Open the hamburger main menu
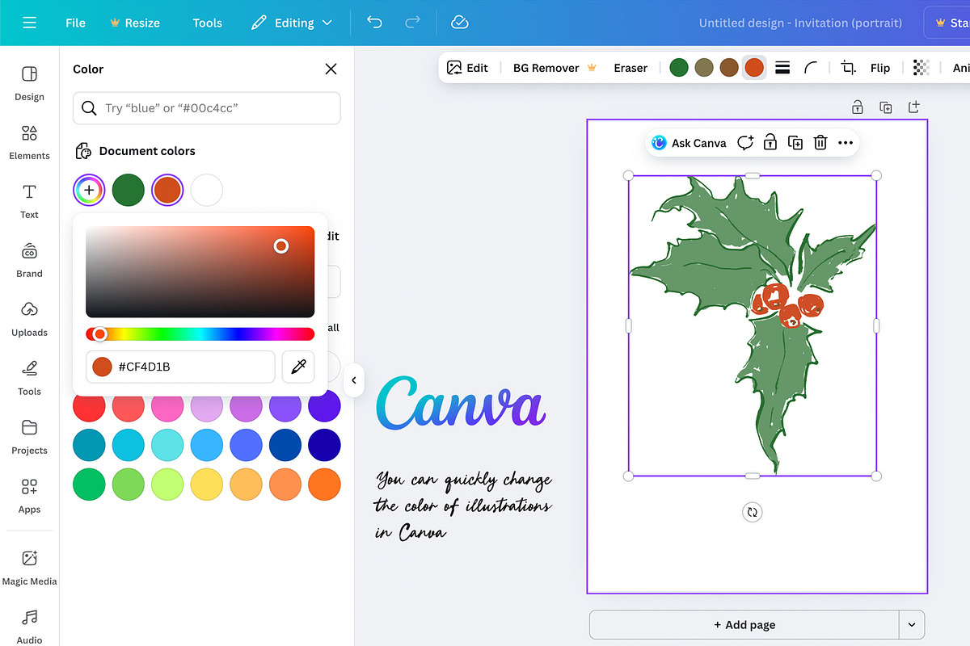 (30, 23)
